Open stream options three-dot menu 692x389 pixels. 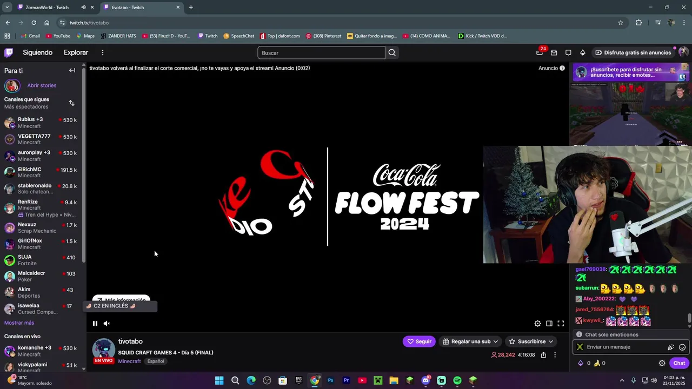555,355
